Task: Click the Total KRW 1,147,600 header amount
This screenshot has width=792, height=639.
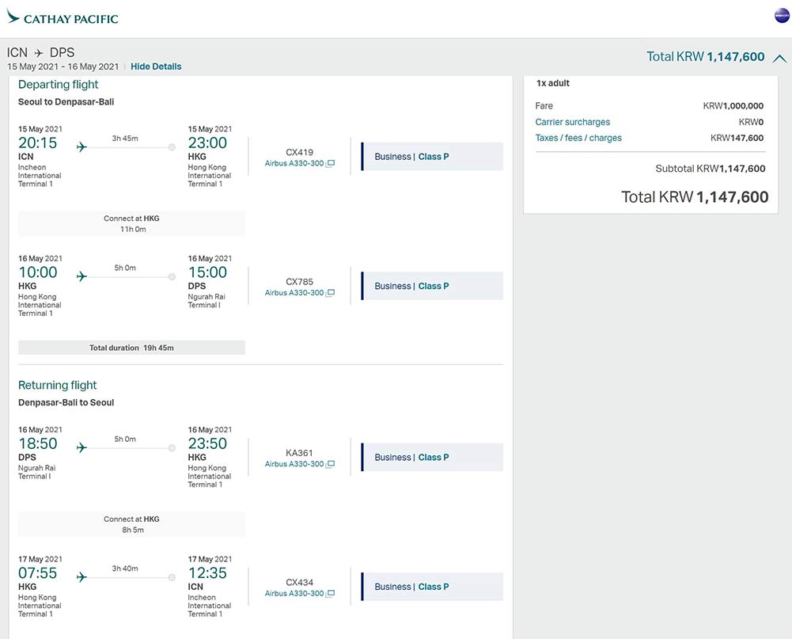Action: tap(705, 57)
